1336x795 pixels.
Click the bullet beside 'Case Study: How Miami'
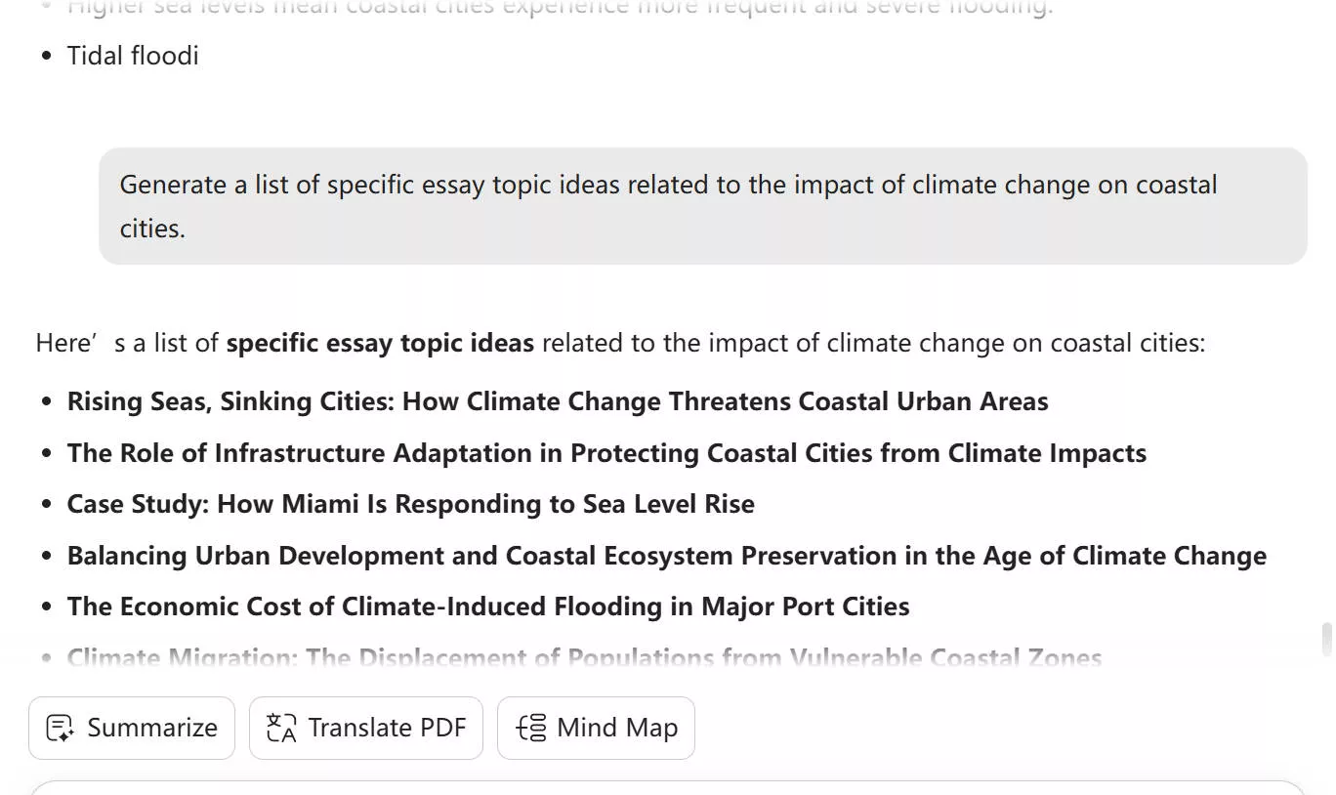point(46,504)
